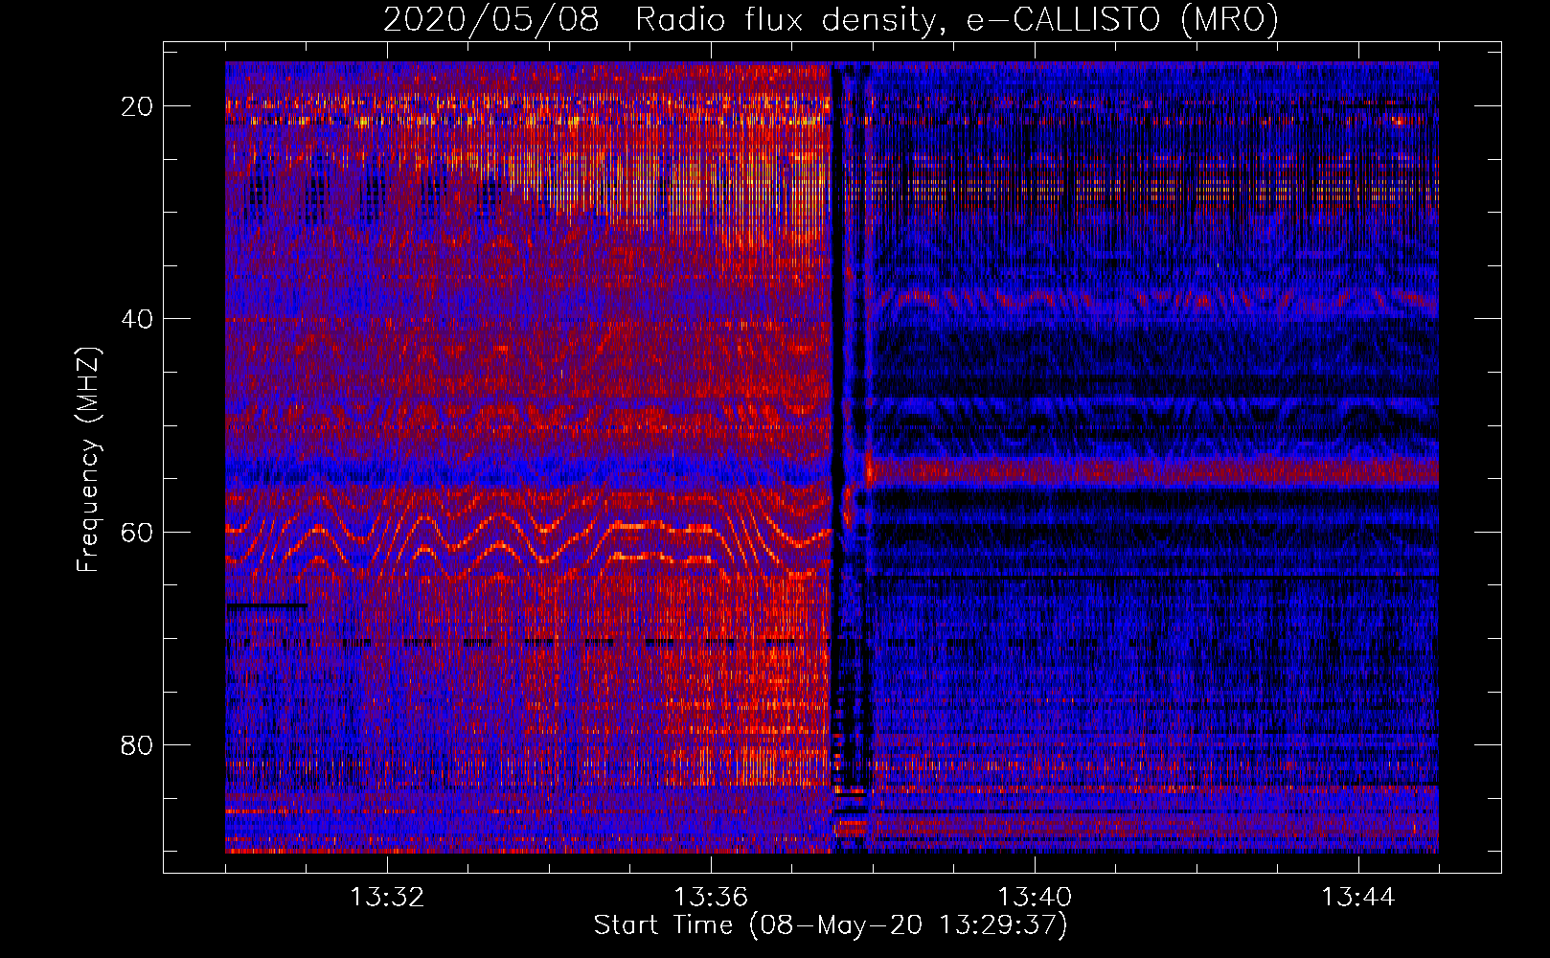Click the 20 frequency tick label
Screen dimensions: 1550x958
tap(137, 106)
